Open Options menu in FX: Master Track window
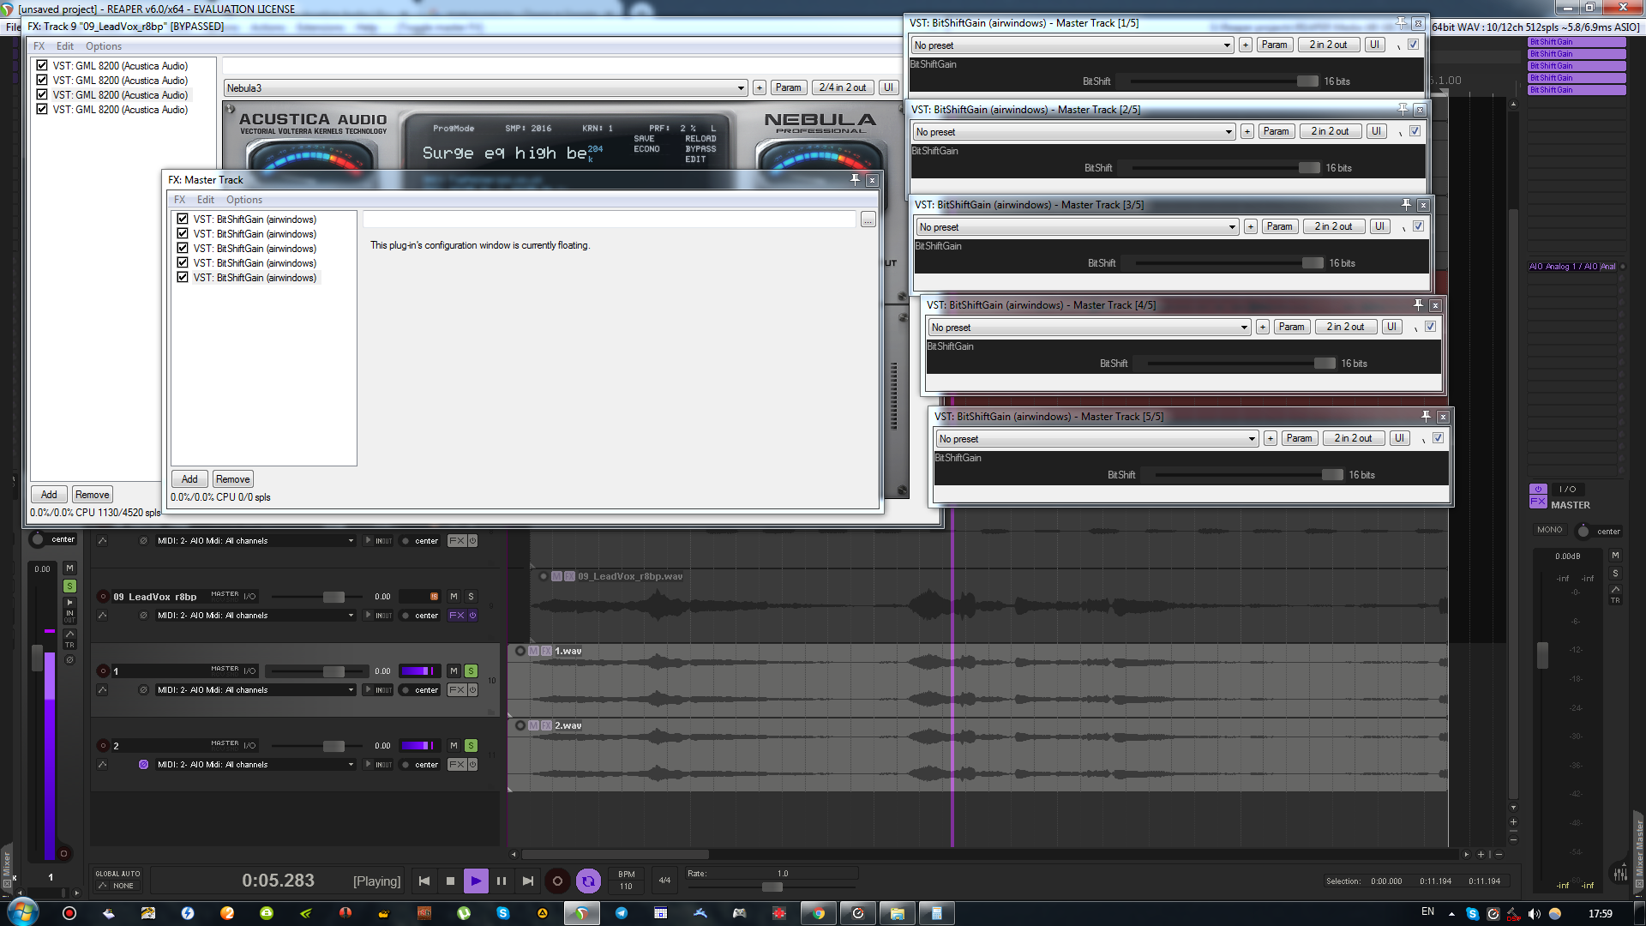 pyautogui.click(x=244, y=200)
